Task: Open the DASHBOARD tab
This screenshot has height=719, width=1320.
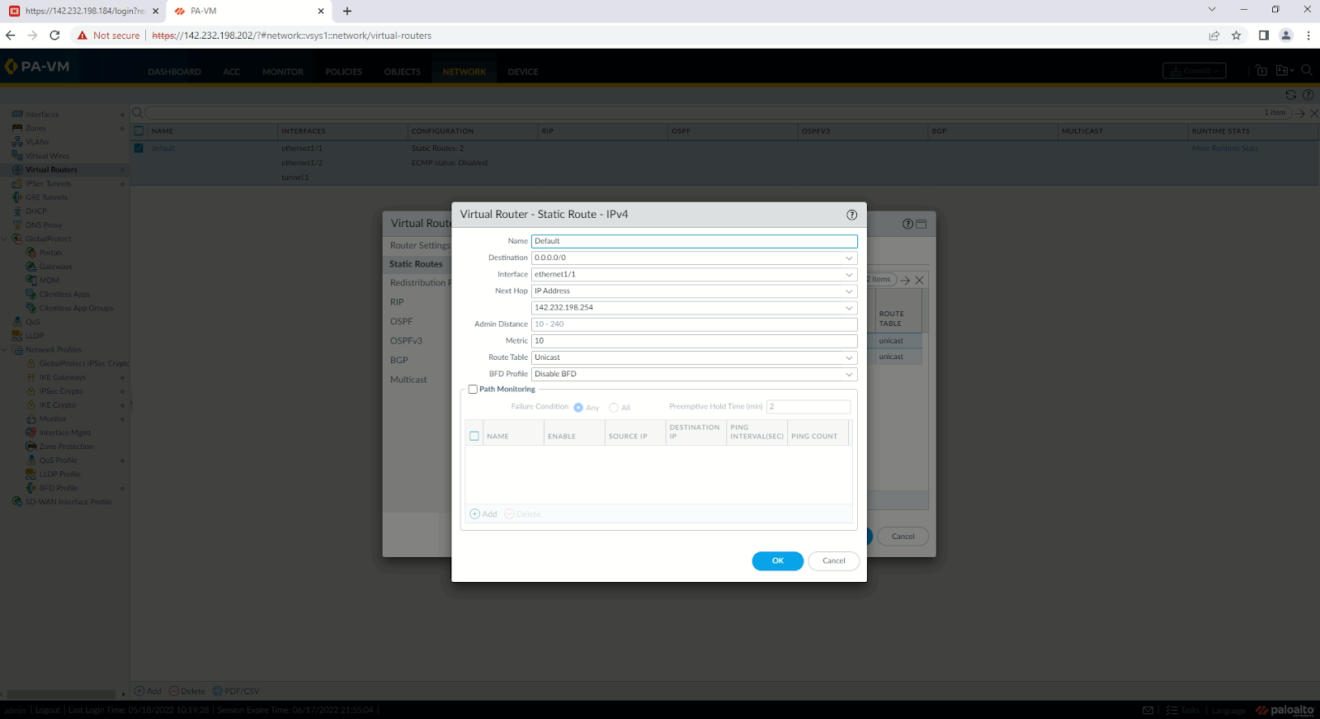Action: coord(174,72)
